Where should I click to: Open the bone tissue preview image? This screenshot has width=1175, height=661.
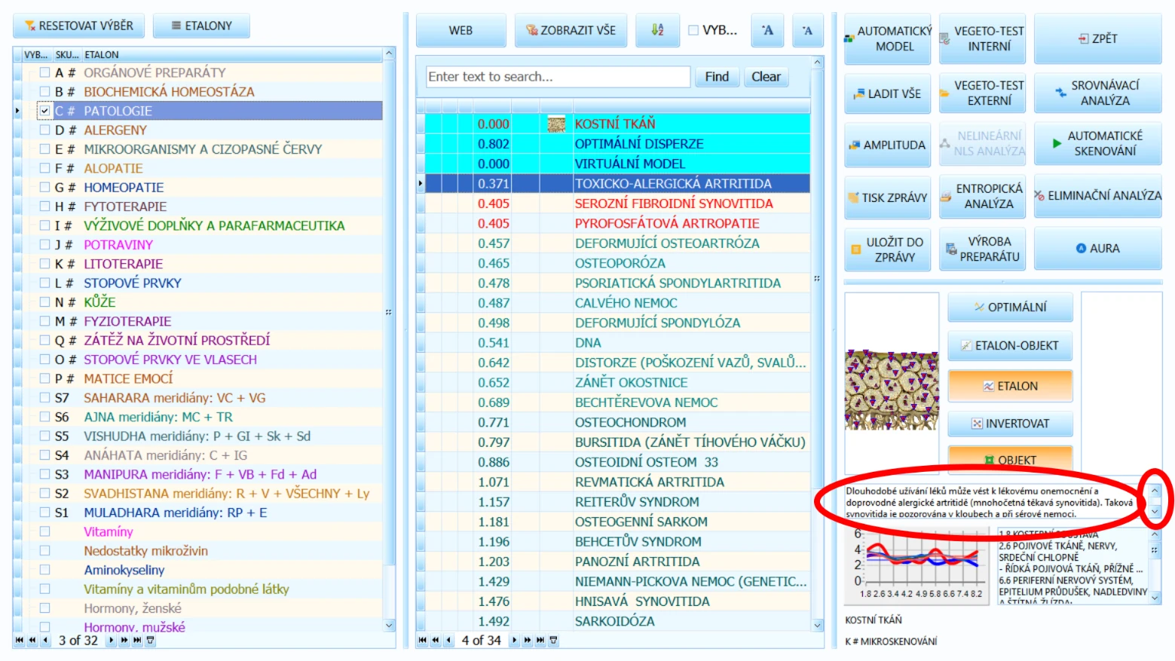point(892,390)
